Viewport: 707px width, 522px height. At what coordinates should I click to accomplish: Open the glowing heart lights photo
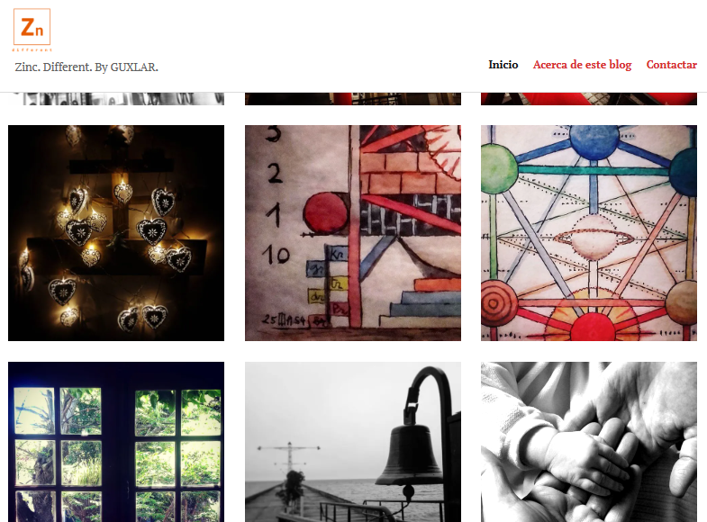click(116, 233)
